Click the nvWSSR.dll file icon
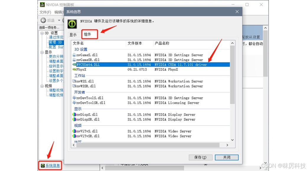Screen dimensions: 307x171 pyautogui.click(x=74, y=86)
